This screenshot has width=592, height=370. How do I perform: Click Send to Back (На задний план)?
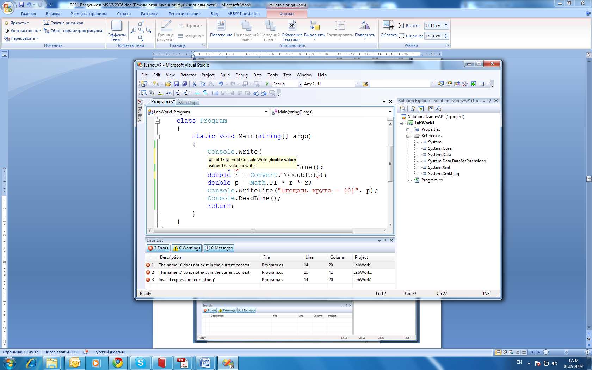click(x=270, y=30)
